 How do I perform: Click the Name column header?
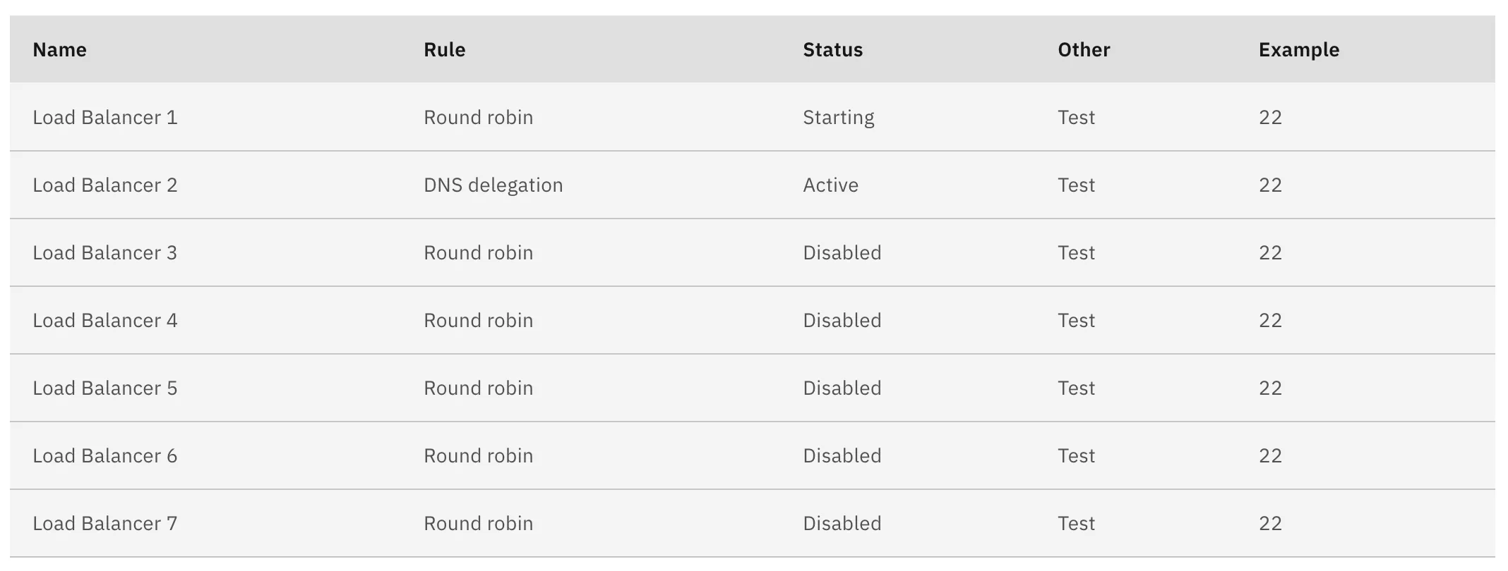[59, 50]
